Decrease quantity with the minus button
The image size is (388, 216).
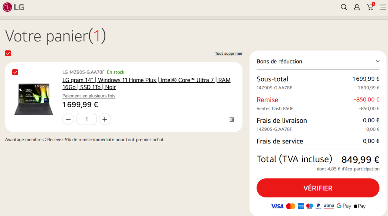tap(68, 119)
